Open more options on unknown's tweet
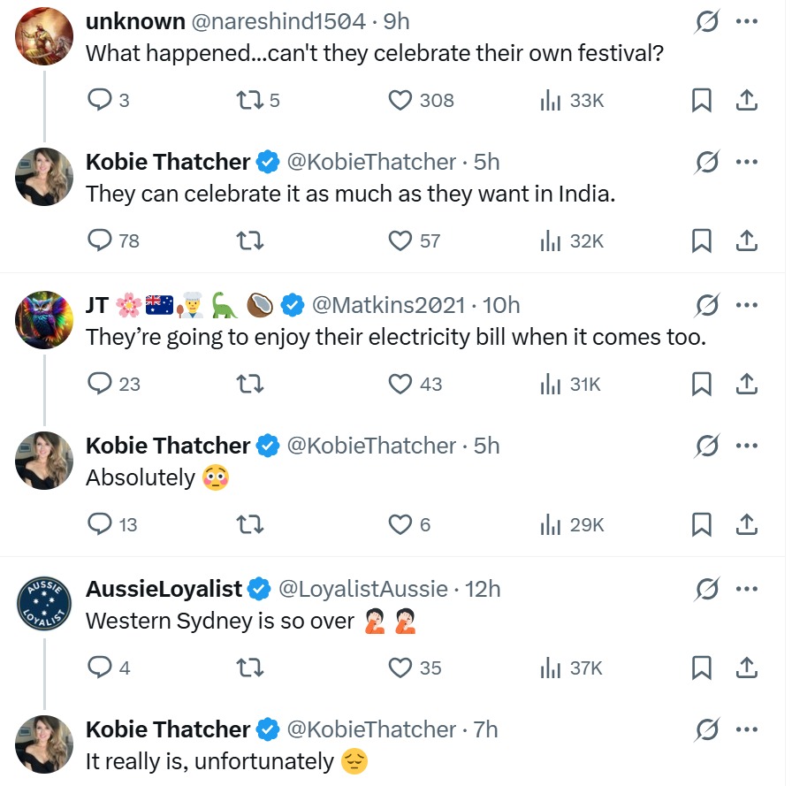 747,21
